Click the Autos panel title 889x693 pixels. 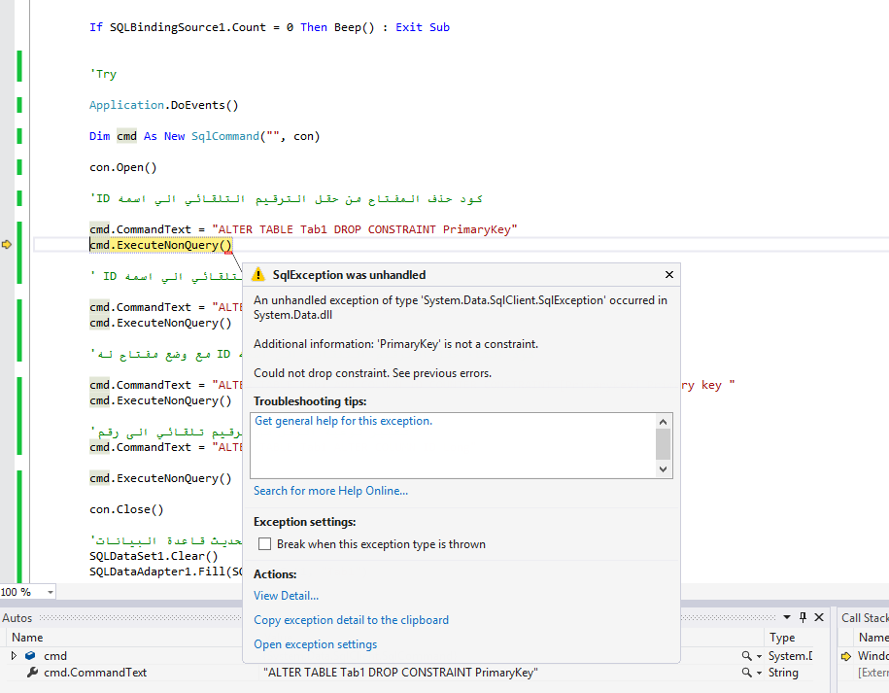pyautogui.click(x=17, y=617)
